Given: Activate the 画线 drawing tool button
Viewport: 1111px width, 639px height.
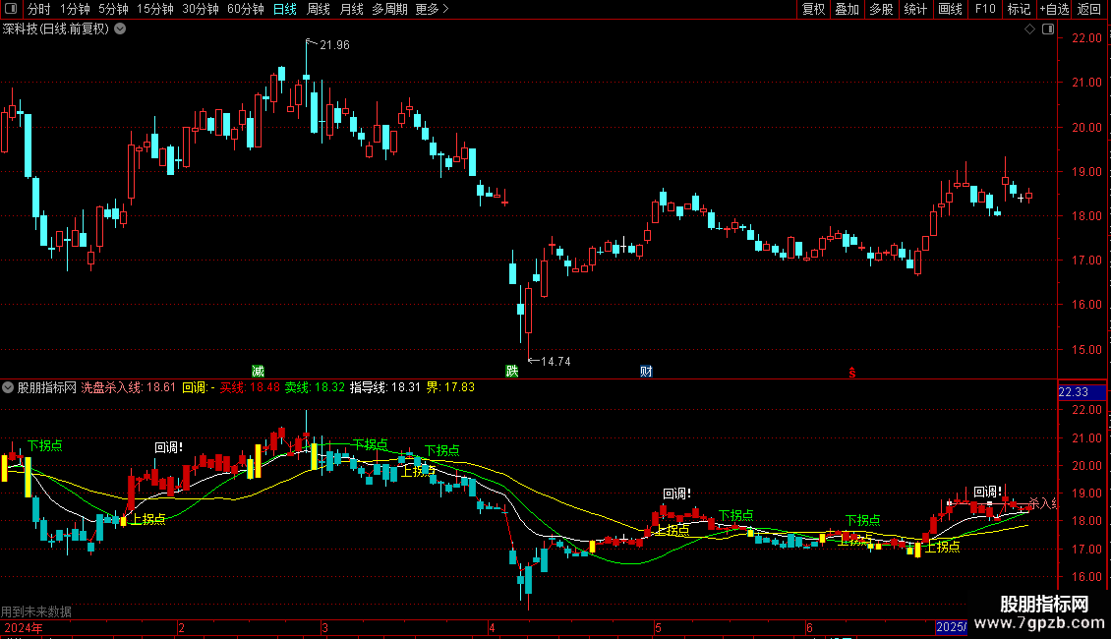Looking at the screenshot, I should tap(950, 9).
